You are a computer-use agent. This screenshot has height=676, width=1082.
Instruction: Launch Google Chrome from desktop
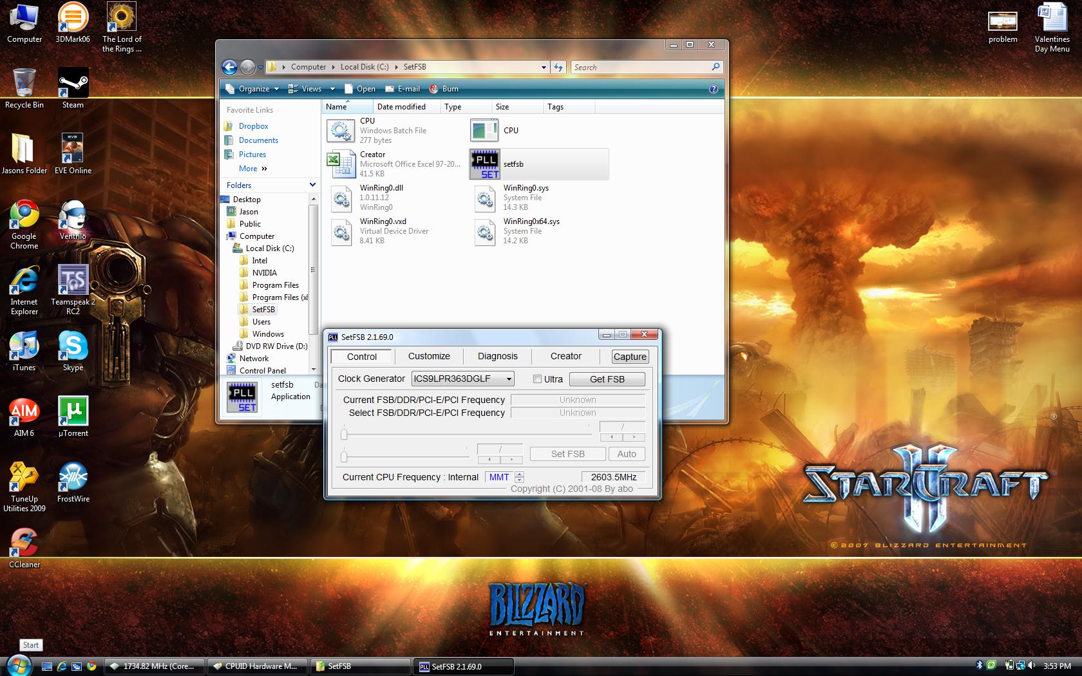[x=24, y=224]
